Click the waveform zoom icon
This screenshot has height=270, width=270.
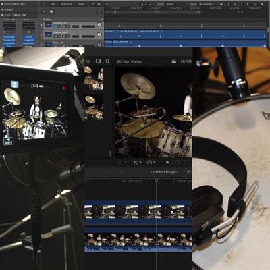coord(221,4)
